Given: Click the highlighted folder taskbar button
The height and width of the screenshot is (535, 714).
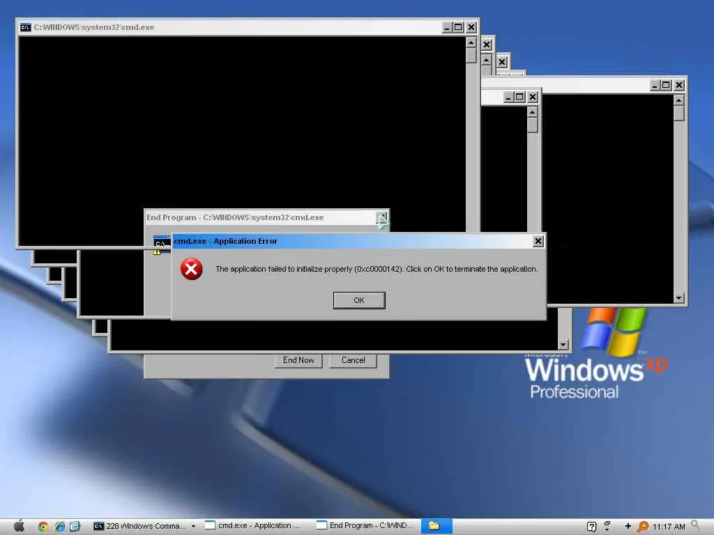Looking at the screenshot, I should (436, 526).
